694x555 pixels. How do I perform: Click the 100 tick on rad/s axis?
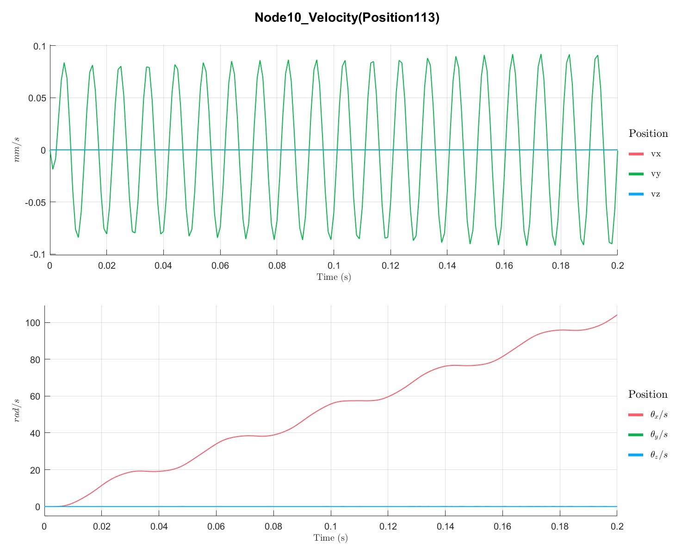pos(32,322)
